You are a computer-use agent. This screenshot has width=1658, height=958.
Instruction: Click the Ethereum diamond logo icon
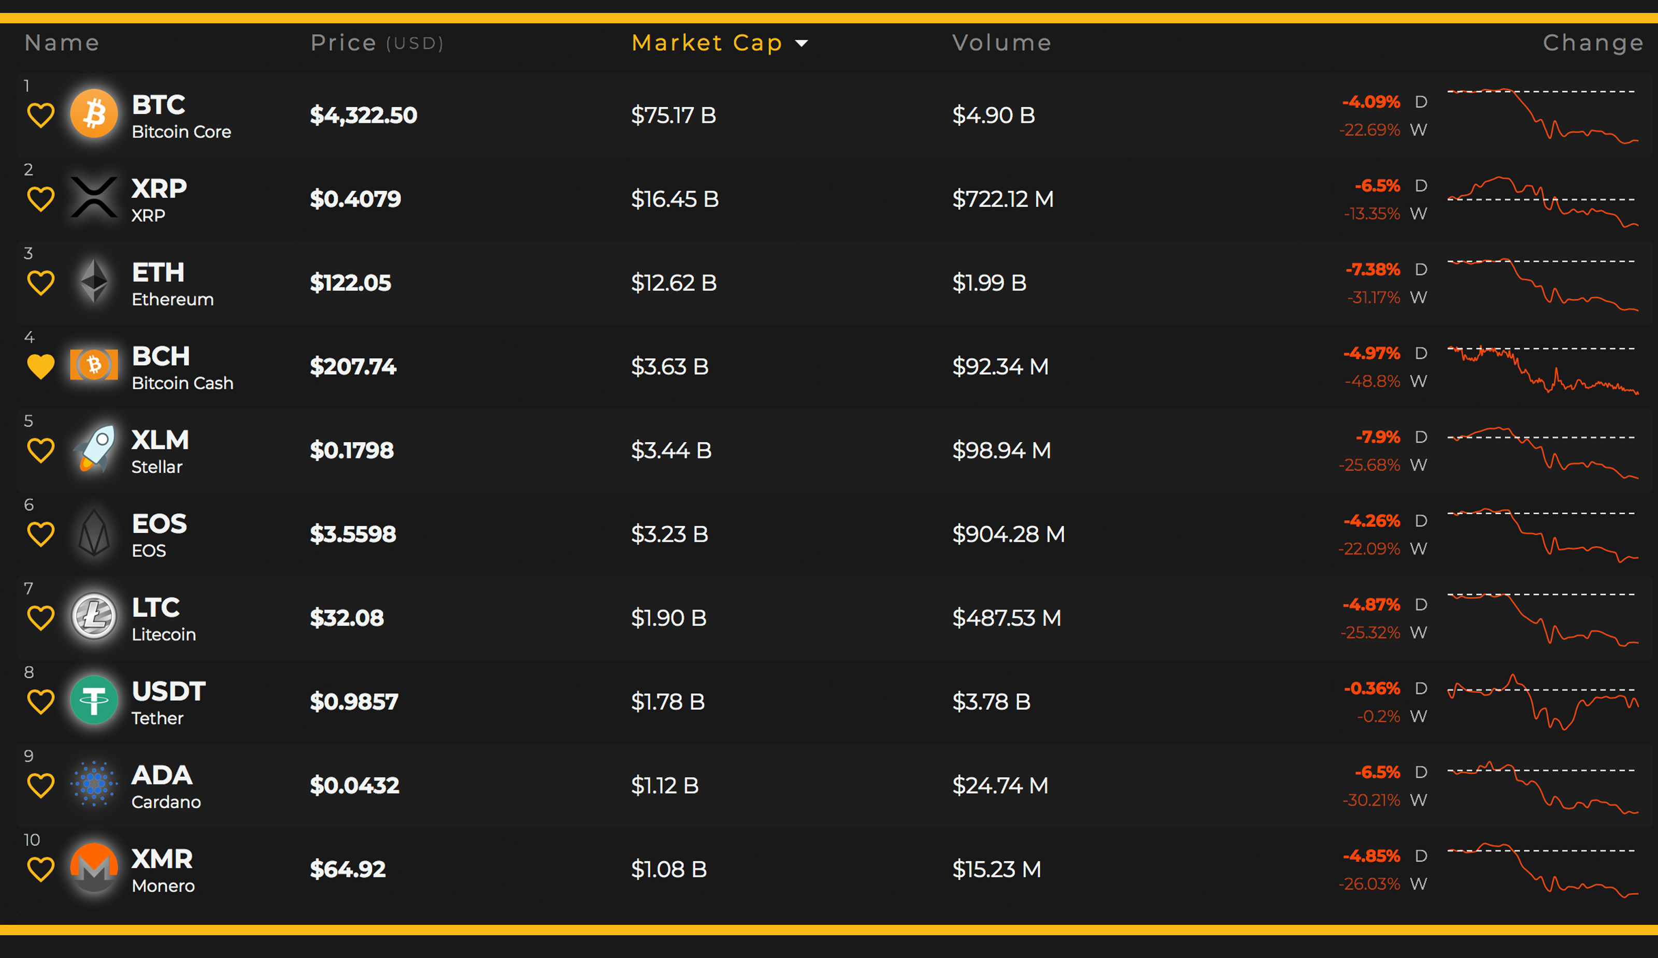94,281
